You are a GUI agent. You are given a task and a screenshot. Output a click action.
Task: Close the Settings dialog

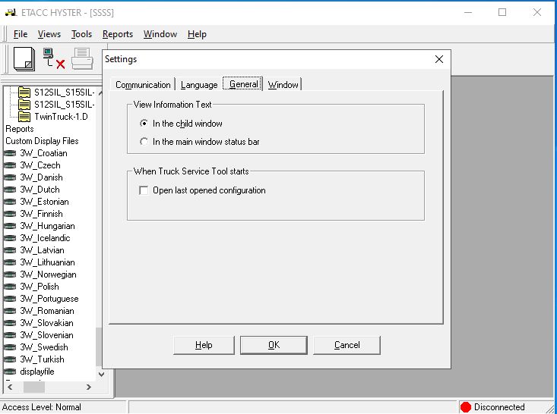click(439, 59)
